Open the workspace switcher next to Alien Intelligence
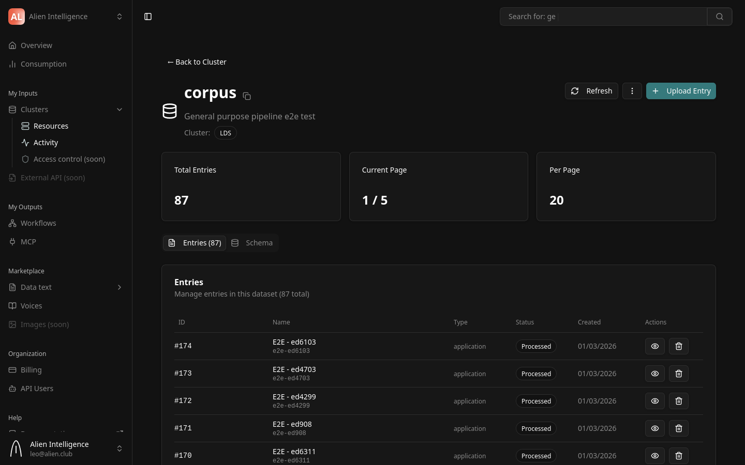Image resolution: width=745 pixels, height=465 pixels. (x=120, y=17)
